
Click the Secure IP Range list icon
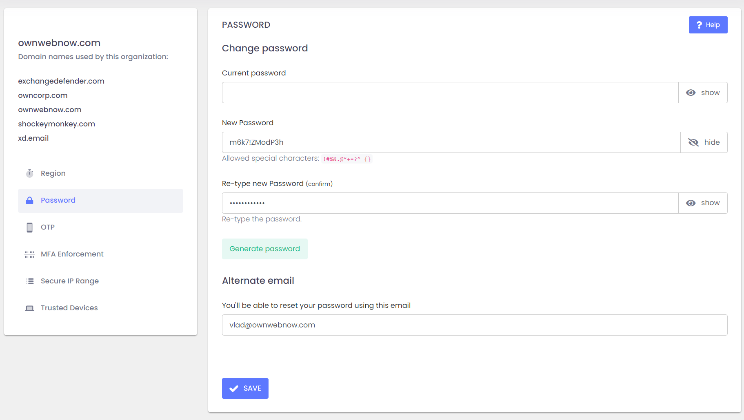[30, 281]
